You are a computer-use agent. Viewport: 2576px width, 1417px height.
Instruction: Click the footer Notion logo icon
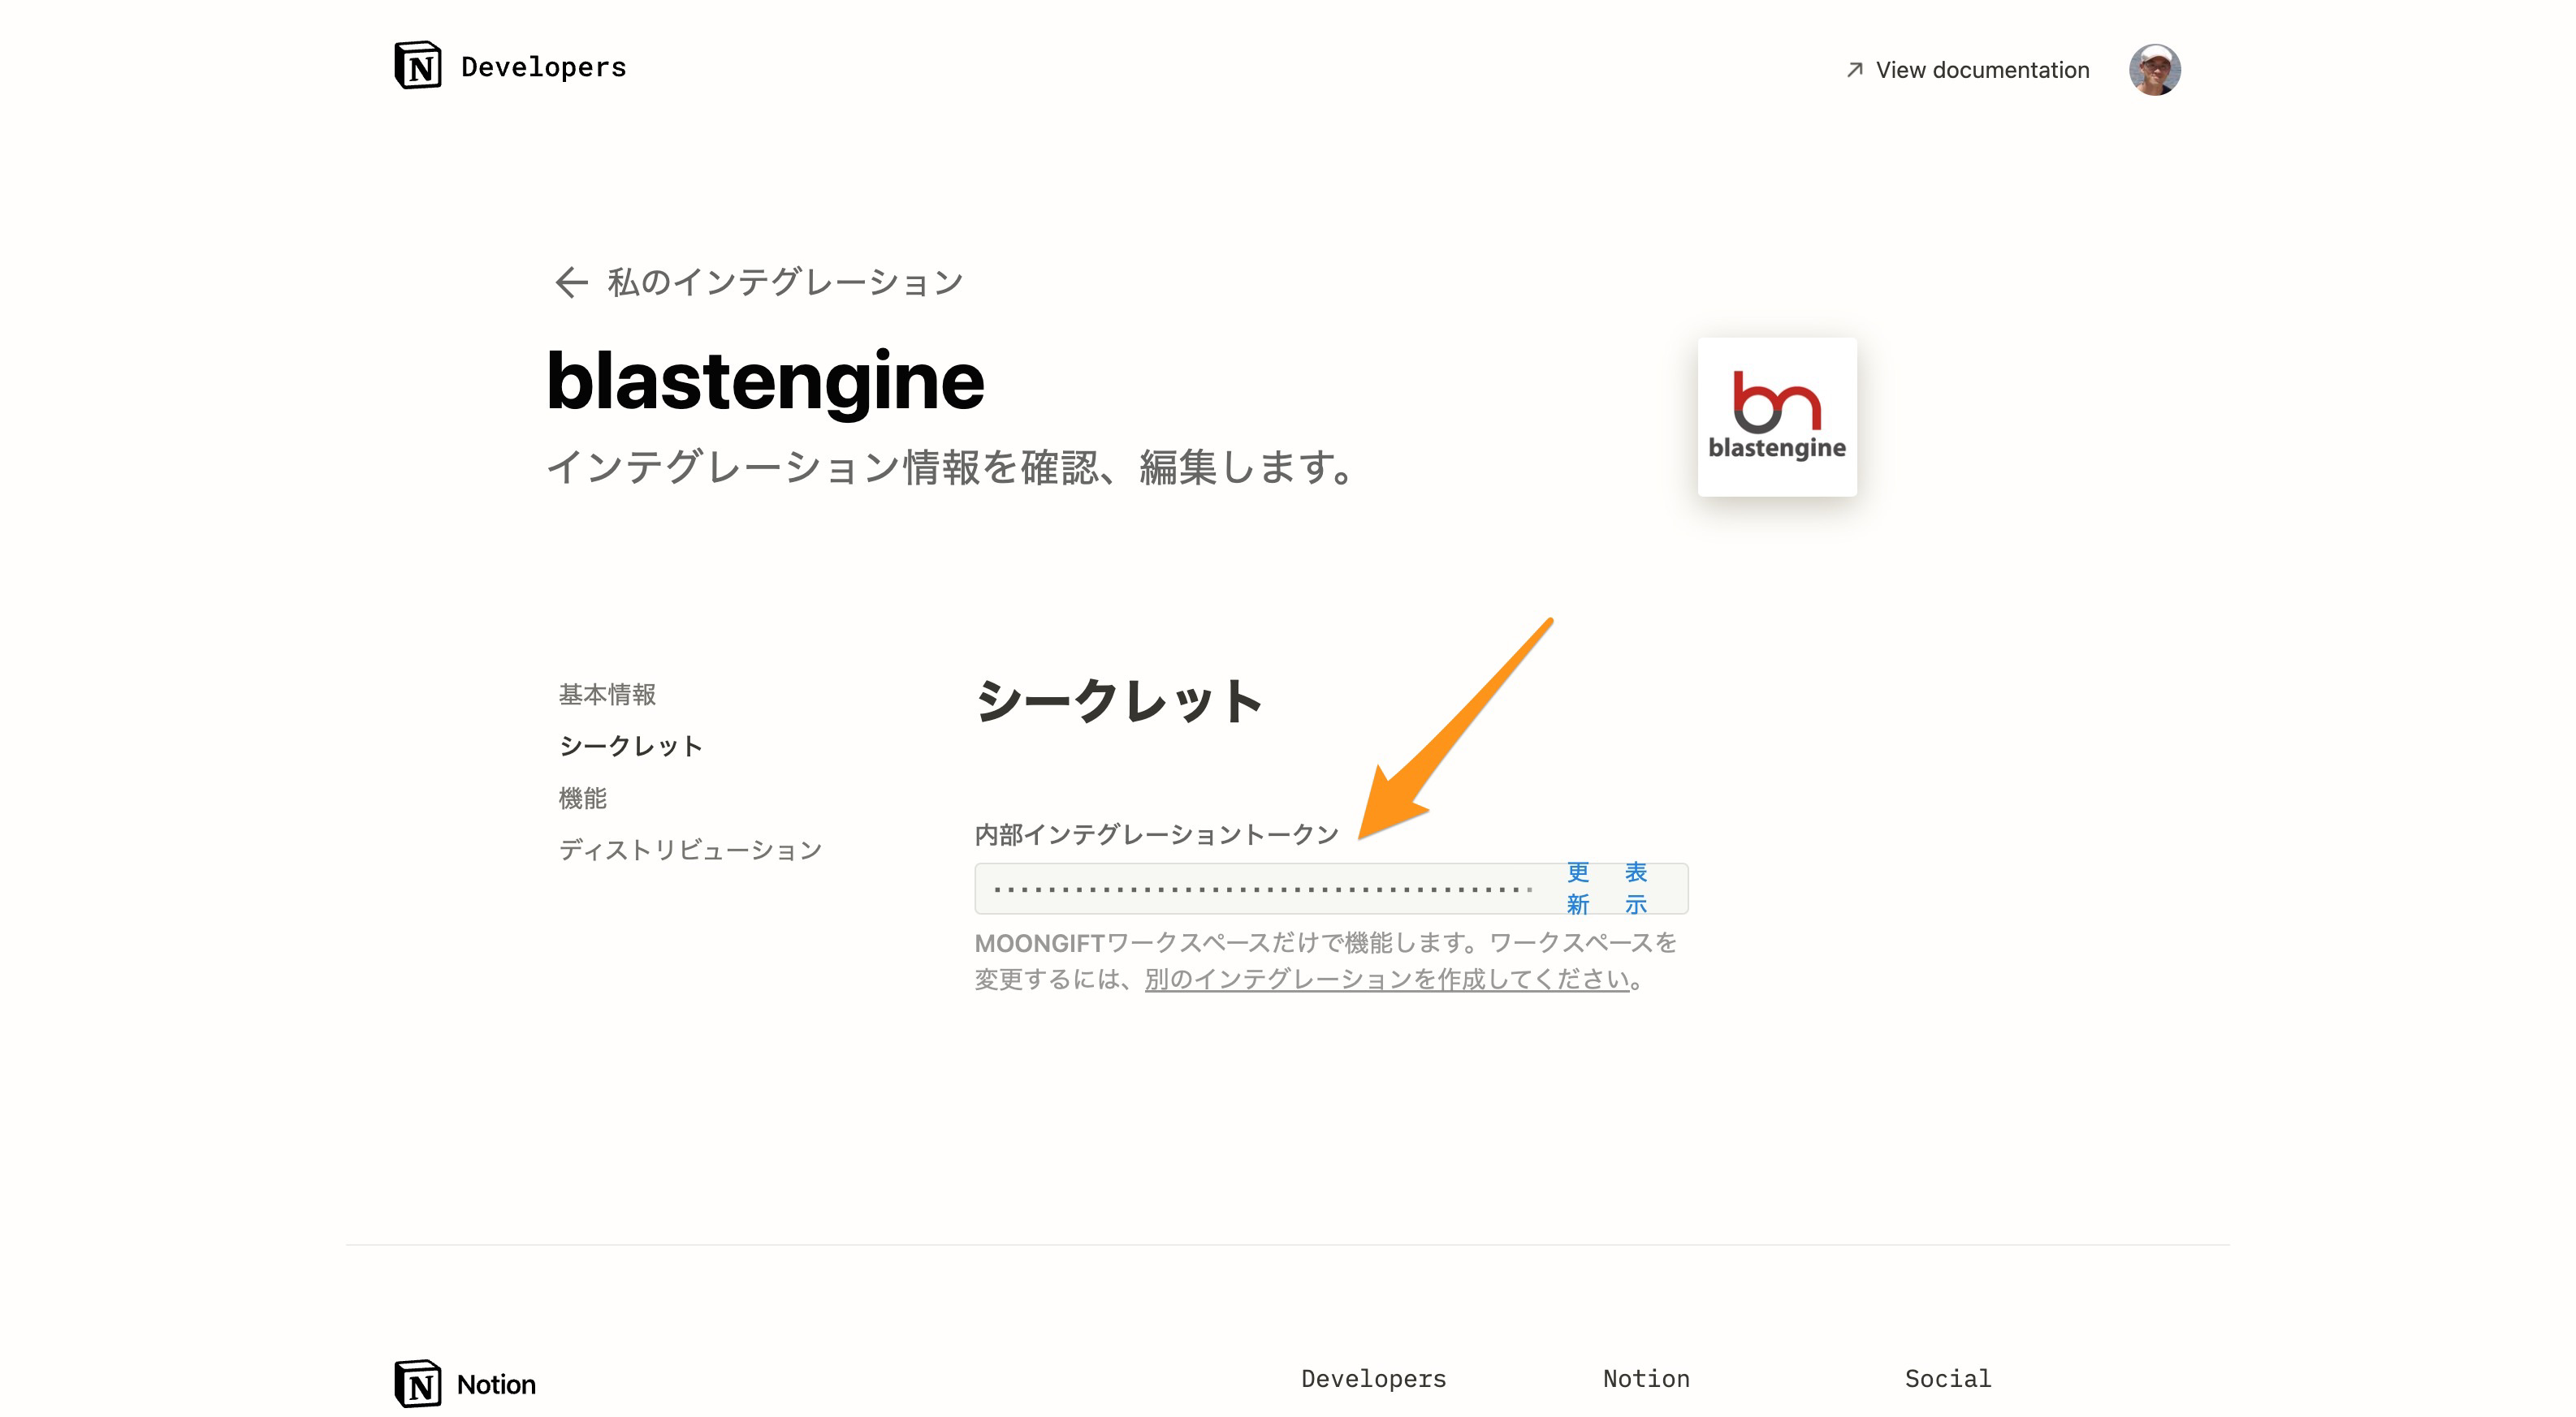click(417, 1384)
